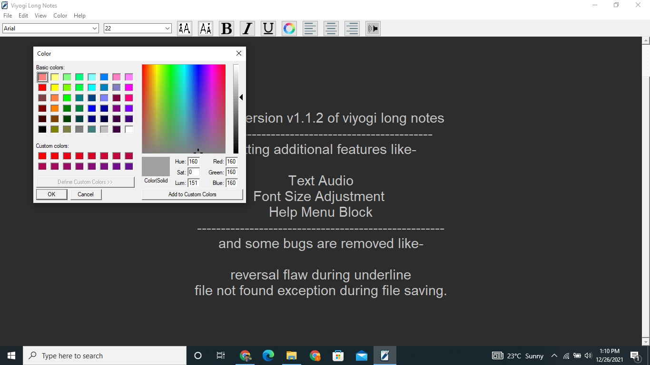Viewport: 650px width, 365px height.
Task: Open the Help menu
Action: click(x=80, y=16)
